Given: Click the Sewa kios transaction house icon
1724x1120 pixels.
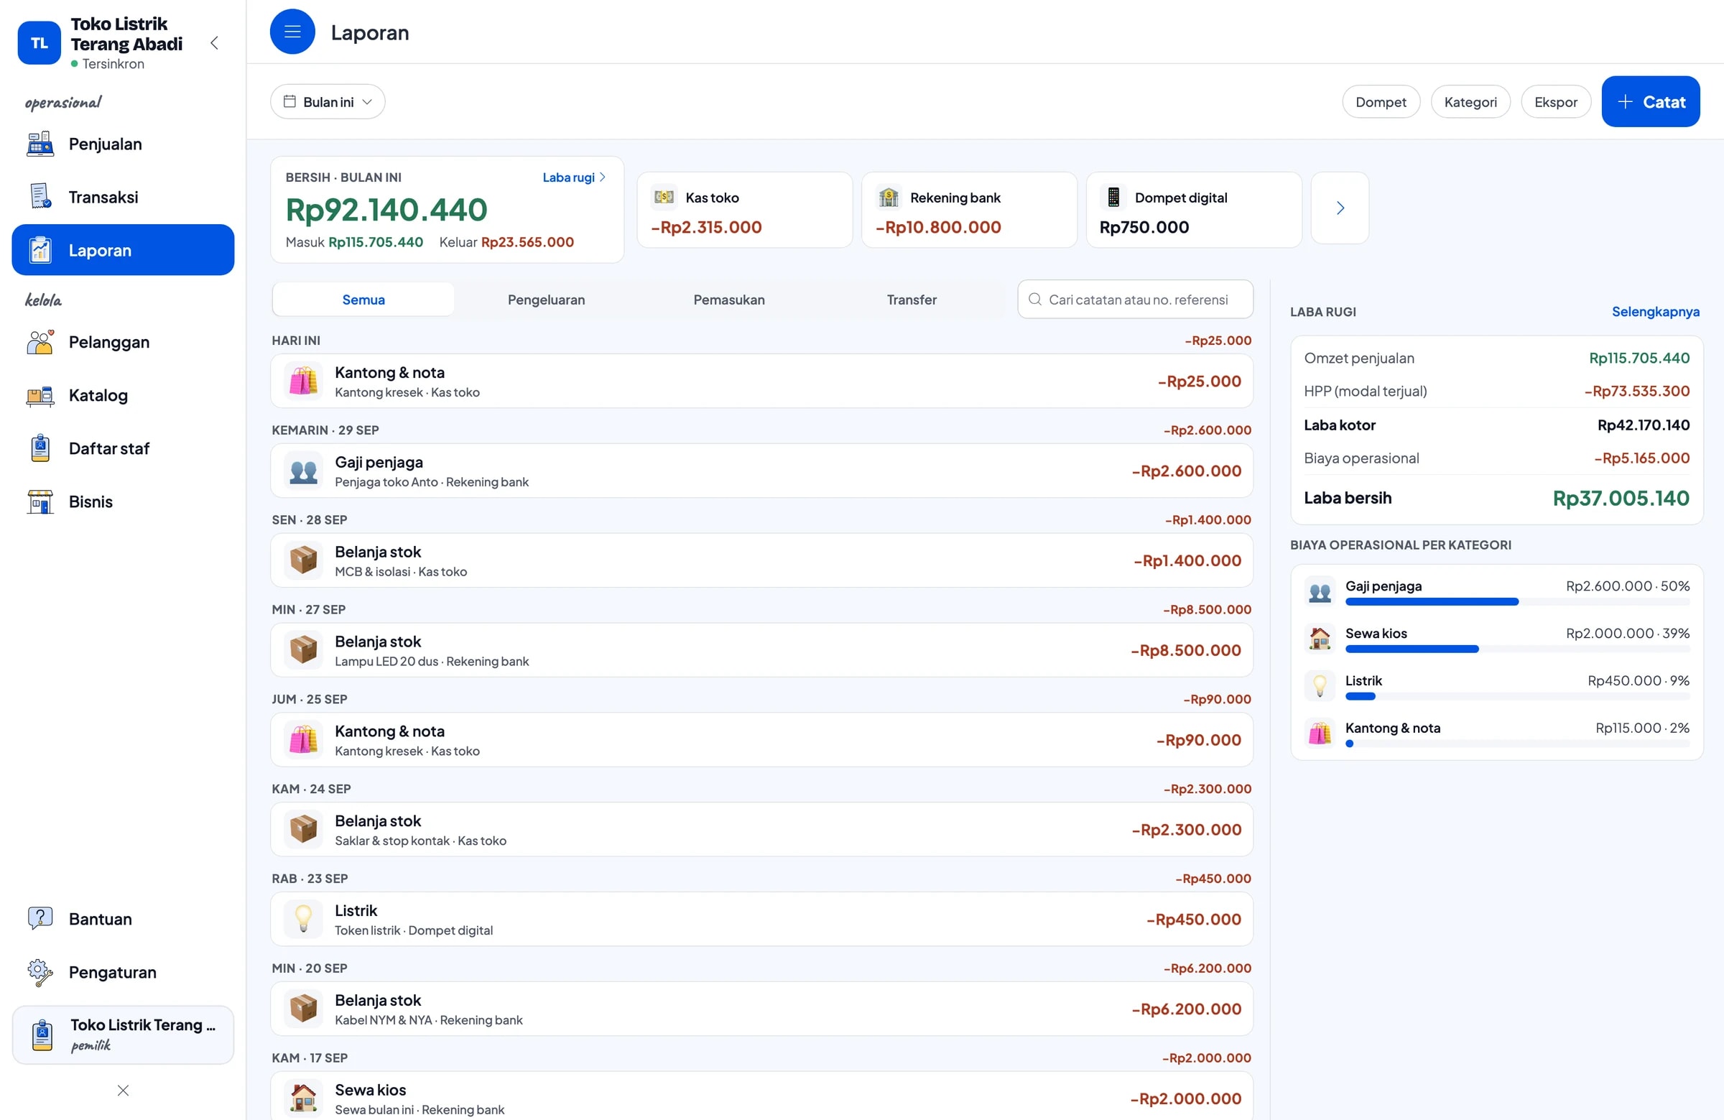Looking at the screenshot, I should click(x=304, y=1098).
